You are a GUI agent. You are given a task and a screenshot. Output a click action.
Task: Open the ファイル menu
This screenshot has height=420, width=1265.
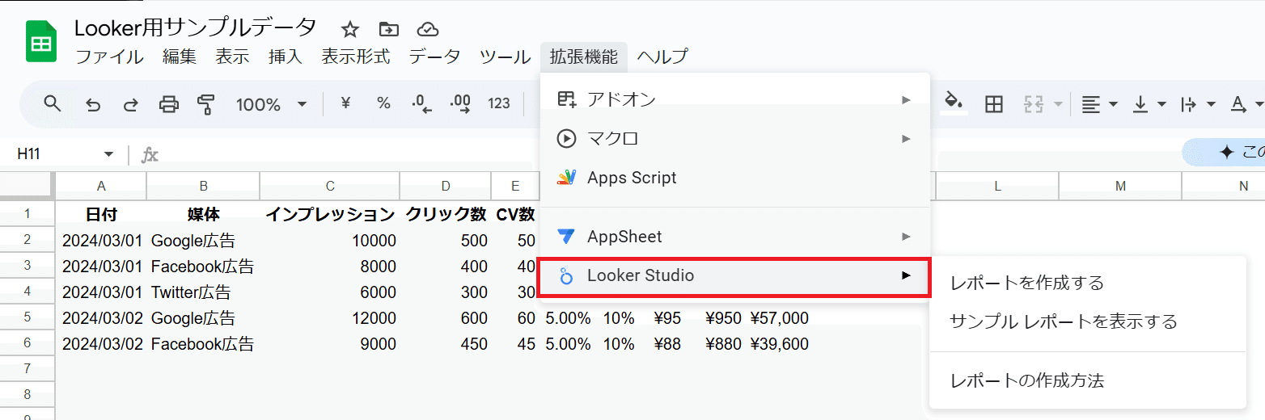pyautogui.click(x=109, y=57)
